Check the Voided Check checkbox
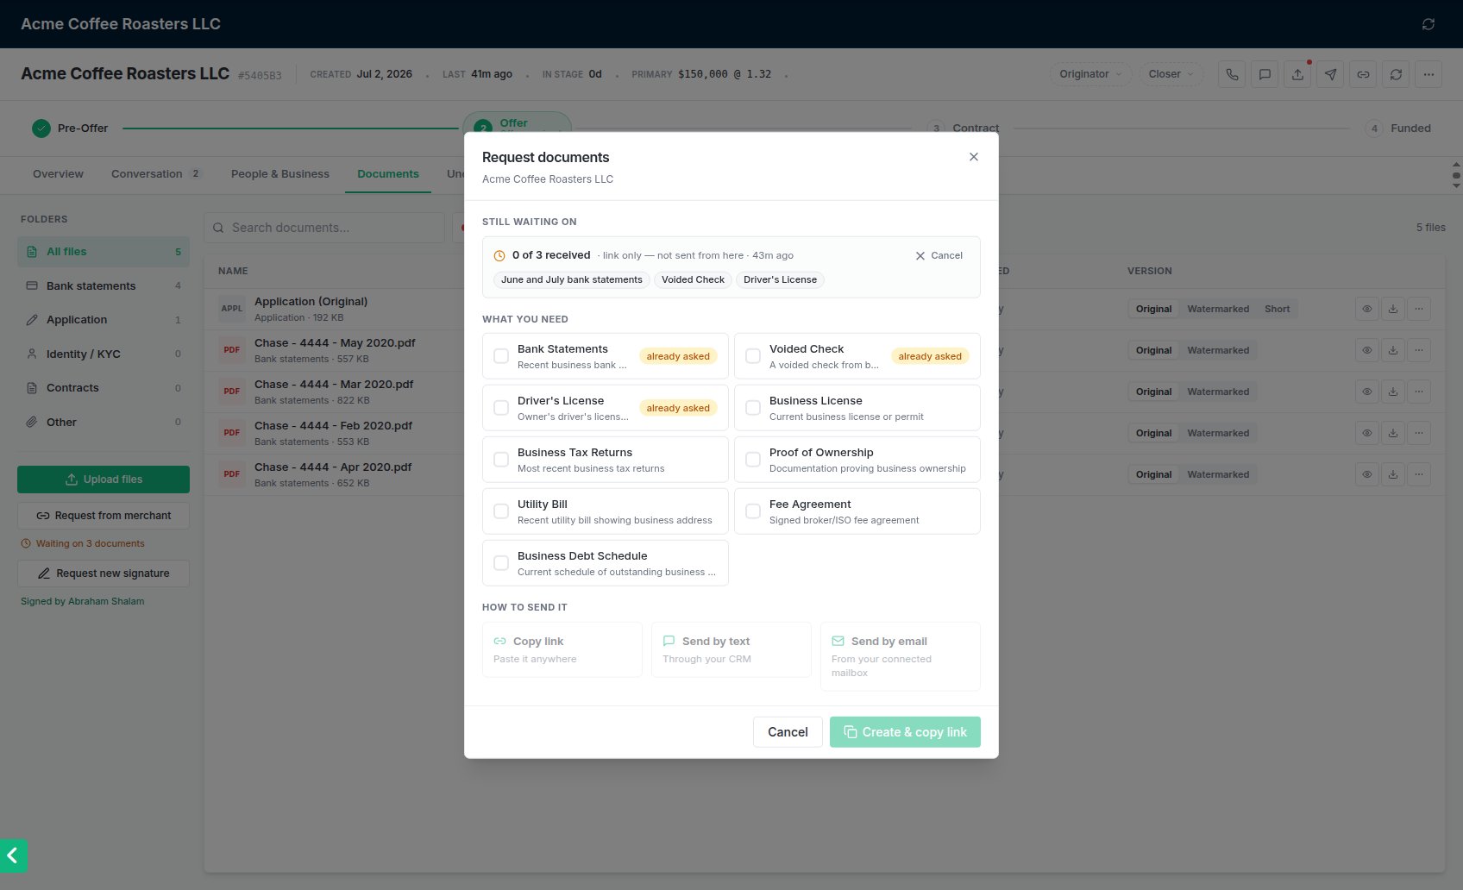 753,356
